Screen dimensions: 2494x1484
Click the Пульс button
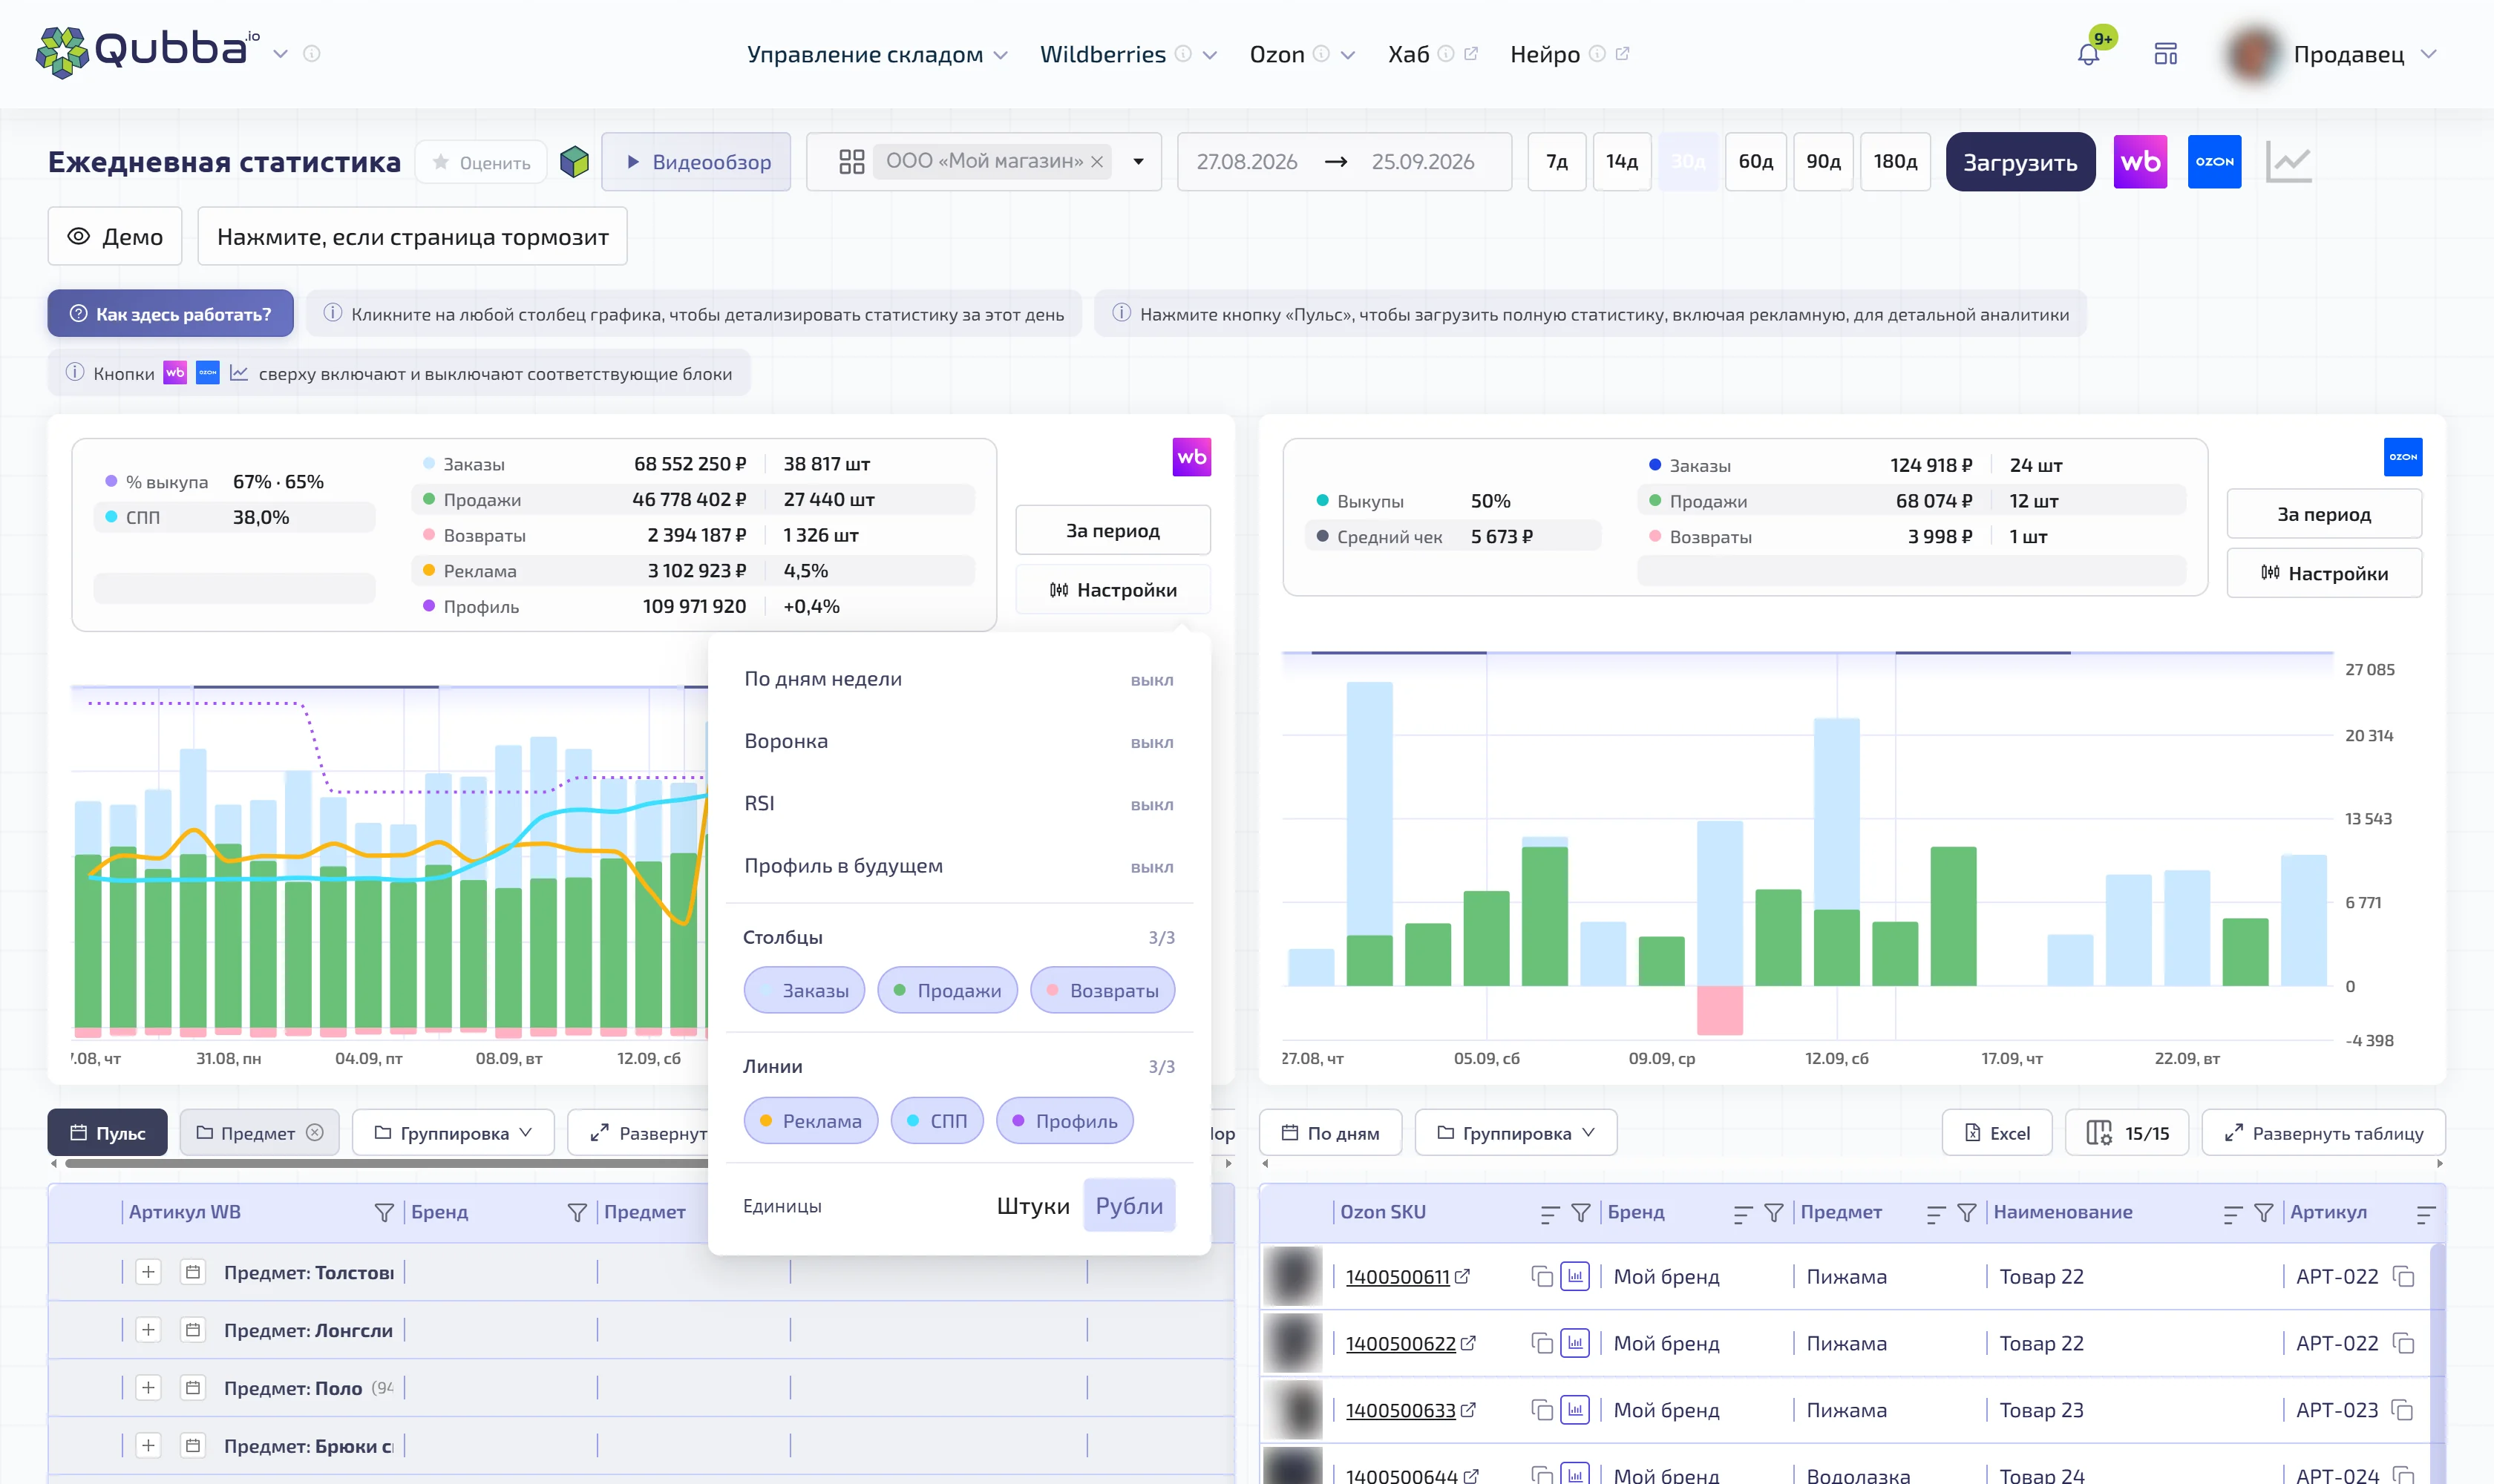[108, 1133]
